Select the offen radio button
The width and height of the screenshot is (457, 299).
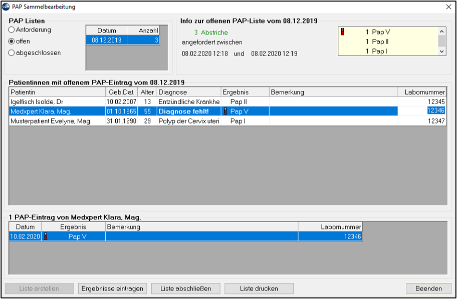tap(12, 41)
